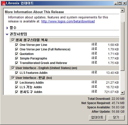This screenshot has height=125, width=128.
Task: Toggle User Interface - English (United States) checkbox
Action: pos(13,68)
